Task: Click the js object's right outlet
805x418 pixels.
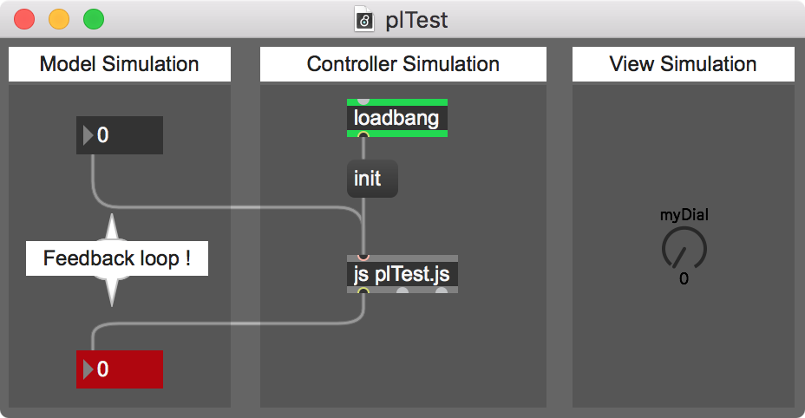Action: tap(441, 291)
